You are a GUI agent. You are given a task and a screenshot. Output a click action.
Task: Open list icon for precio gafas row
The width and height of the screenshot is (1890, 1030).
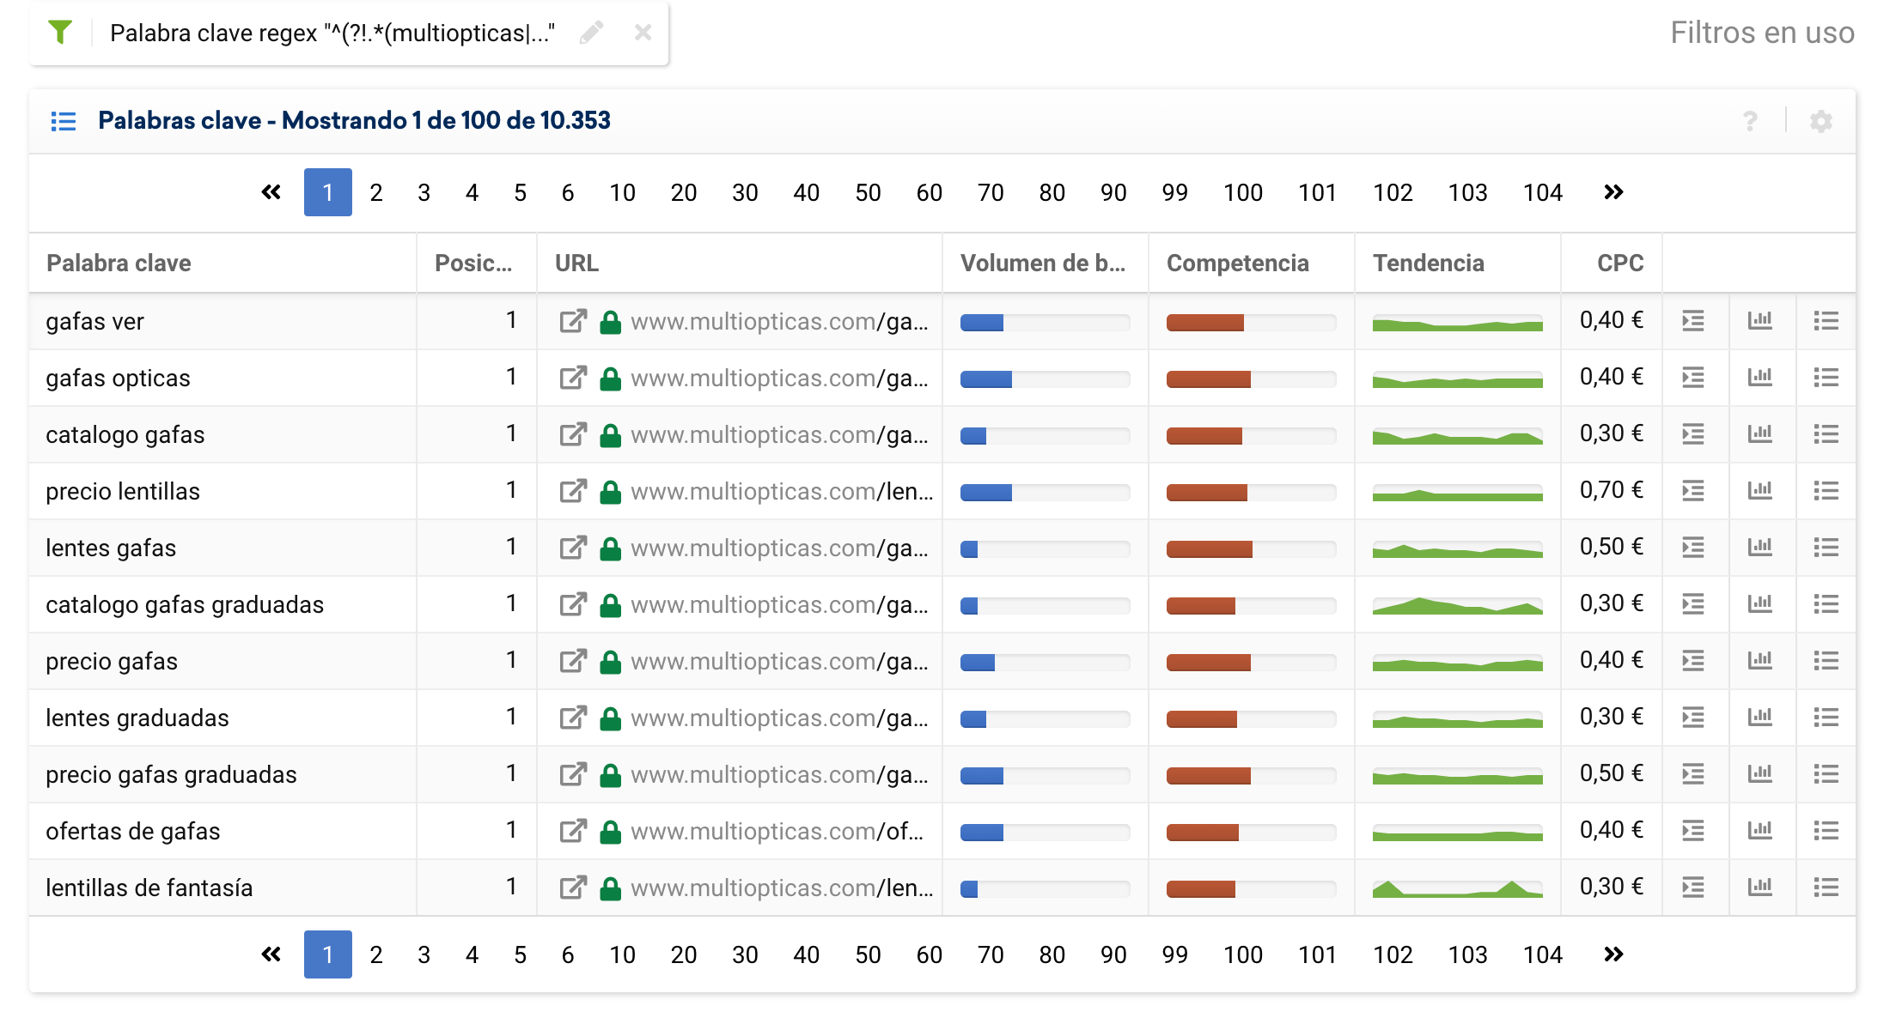[1826, 661]
